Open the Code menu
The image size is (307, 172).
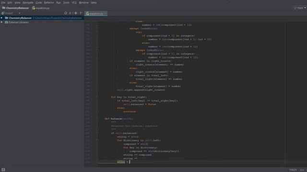38,2
